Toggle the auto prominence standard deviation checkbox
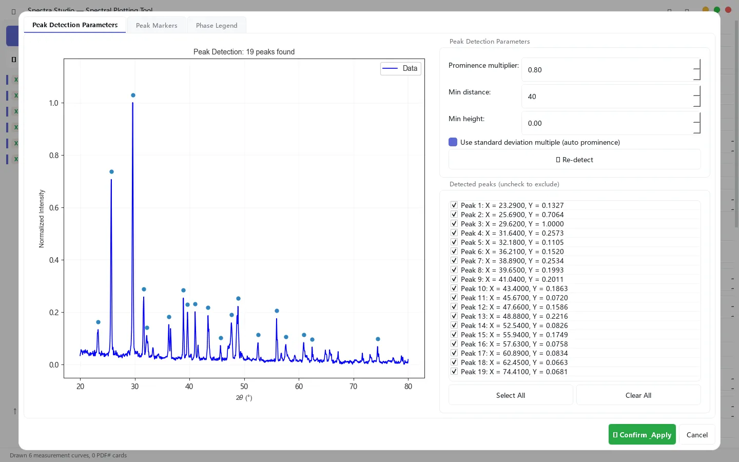The image size is (739, 462). point(453,142)
